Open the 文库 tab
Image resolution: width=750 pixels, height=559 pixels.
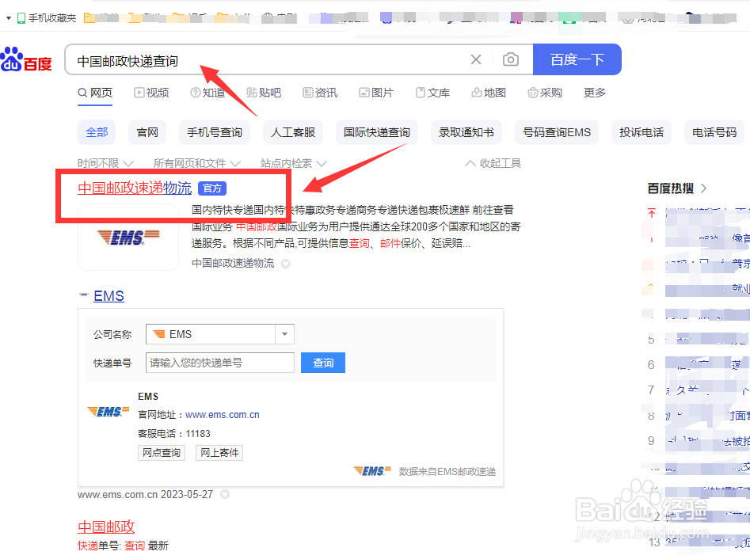point(432,93)
